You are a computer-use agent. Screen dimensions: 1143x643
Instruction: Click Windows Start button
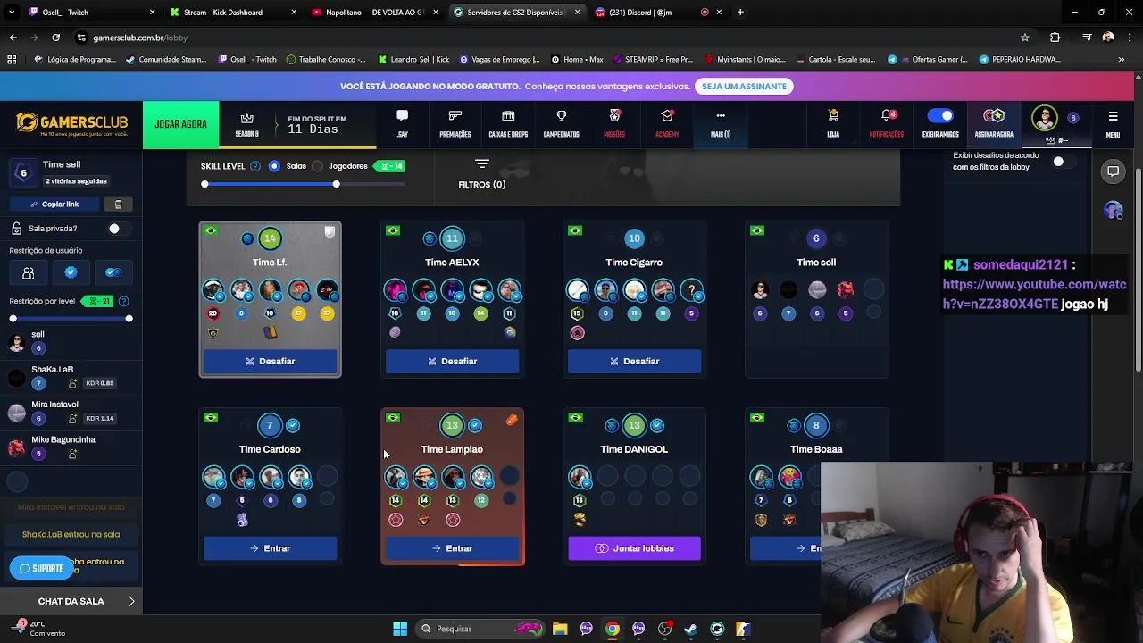pyautogui.click(x=400, y=629)
